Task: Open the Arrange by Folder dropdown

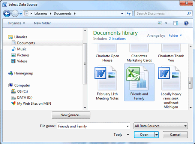Action: [x=175, y=36]
